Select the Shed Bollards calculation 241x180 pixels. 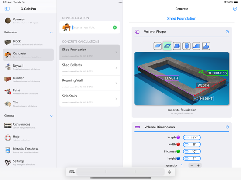pos(90,68)
